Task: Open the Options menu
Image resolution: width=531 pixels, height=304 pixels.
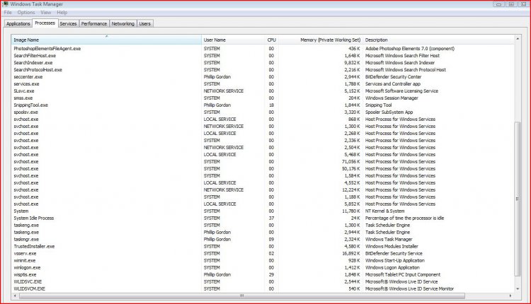Action: [x=26, y=12]
